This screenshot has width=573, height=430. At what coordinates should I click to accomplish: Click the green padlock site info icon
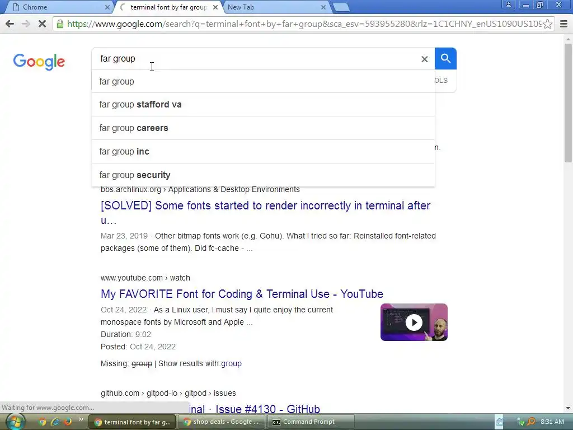pyautogui.click(x=60, y=24)
